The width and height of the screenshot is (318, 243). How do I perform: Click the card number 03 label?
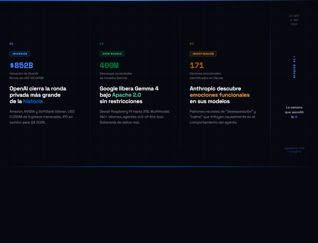point(192,44)
